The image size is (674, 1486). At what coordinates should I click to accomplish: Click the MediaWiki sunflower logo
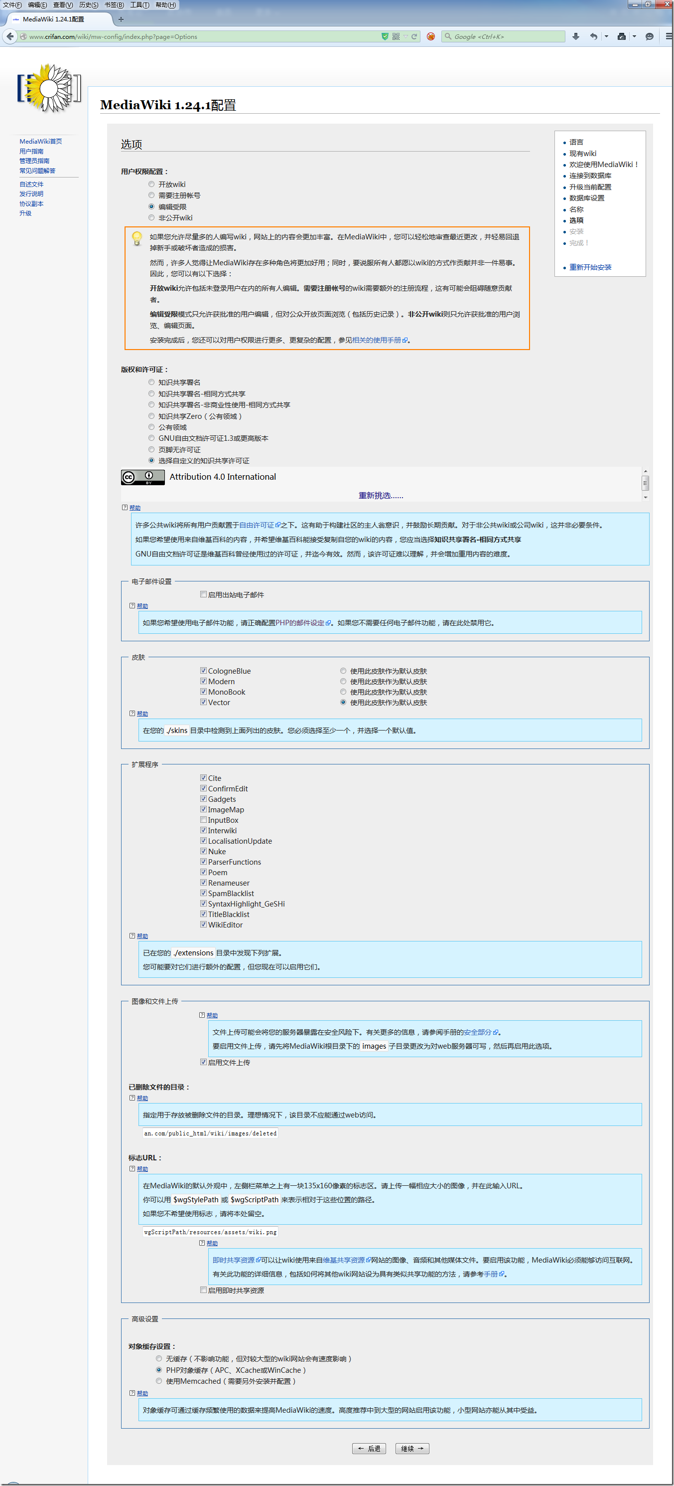pyautogui.click(x=49, y=88)
